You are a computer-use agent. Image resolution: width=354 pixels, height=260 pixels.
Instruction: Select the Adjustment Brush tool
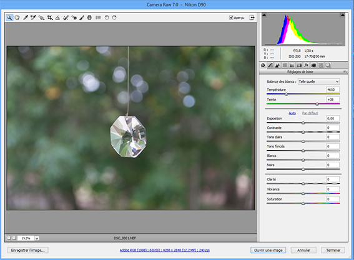(x=82, y=17)
